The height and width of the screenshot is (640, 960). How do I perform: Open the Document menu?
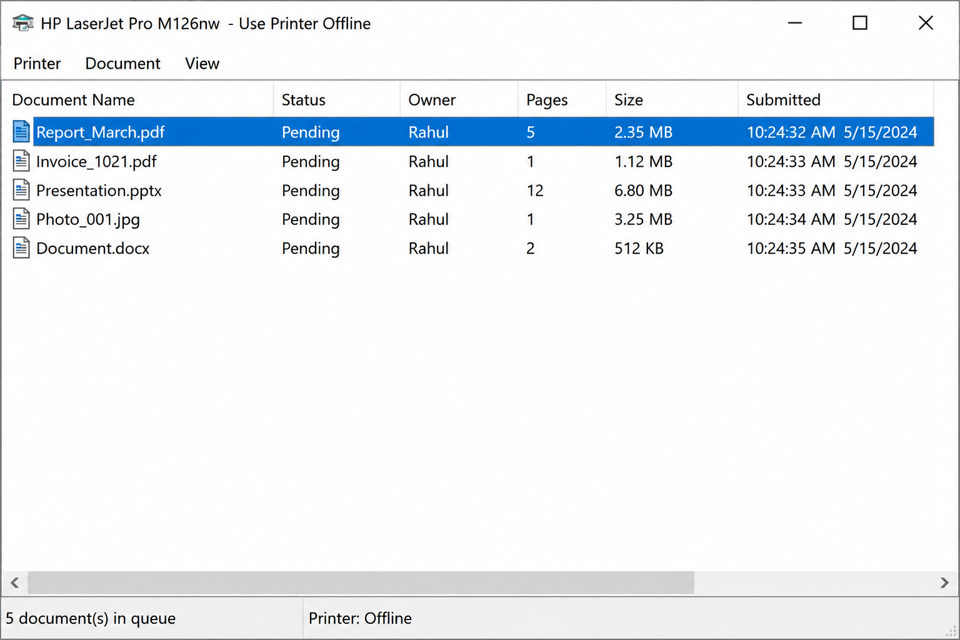pos(122,64)
